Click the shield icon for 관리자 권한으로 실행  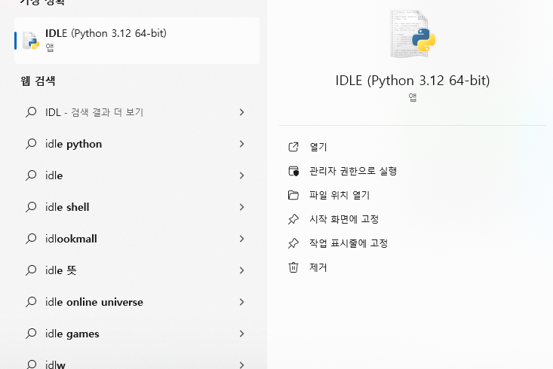pos(293,171)
